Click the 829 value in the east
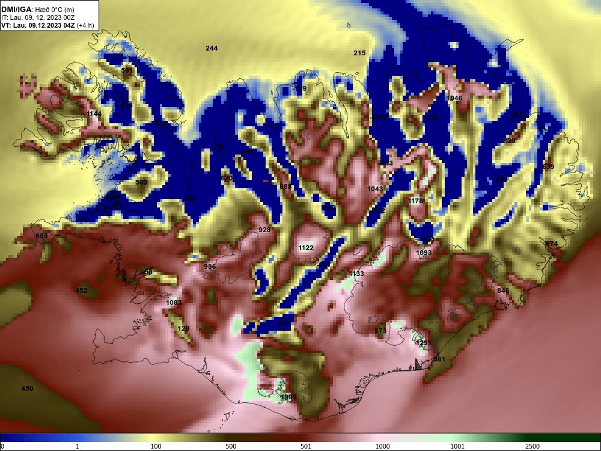The image size is (601, 451). 509,141
